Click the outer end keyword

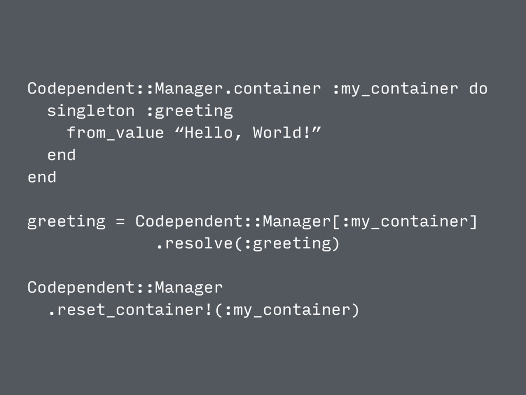42,177
